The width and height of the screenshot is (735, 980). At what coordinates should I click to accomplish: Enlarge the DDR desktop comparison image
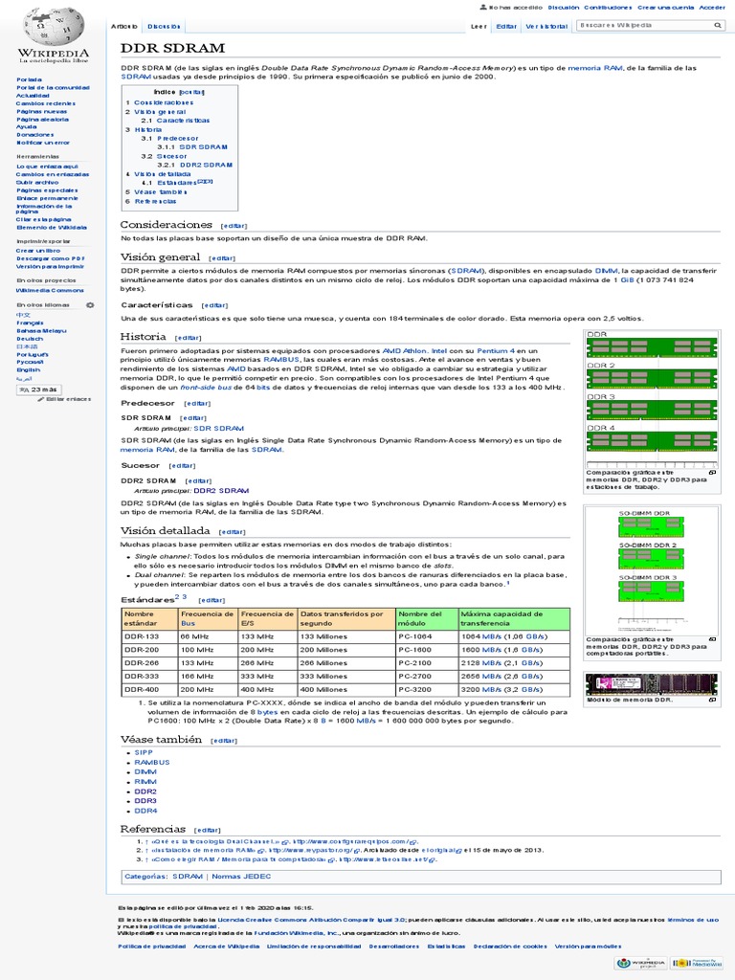click(712, 473)
